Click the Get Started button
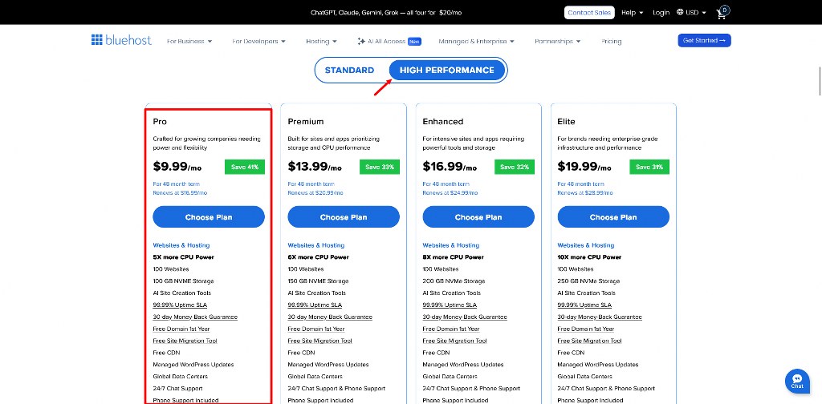822x404 pixels. tap(704, 40)
